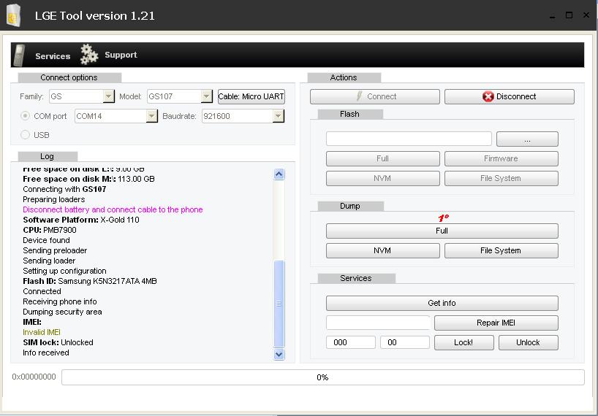
Task: Click the gears icon beside Support
Action: click(x=89, y=55)
